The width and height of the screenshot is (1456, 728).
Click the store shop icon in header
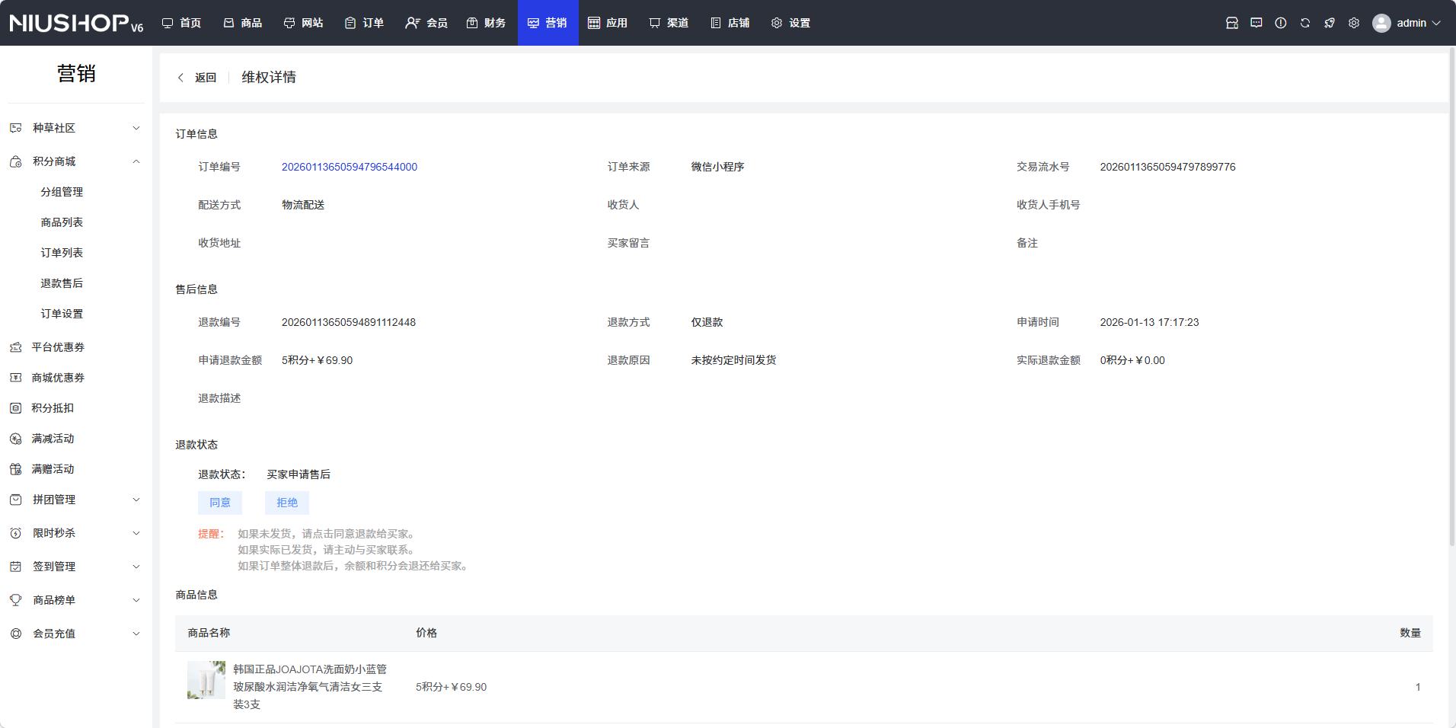point(1231,23)
